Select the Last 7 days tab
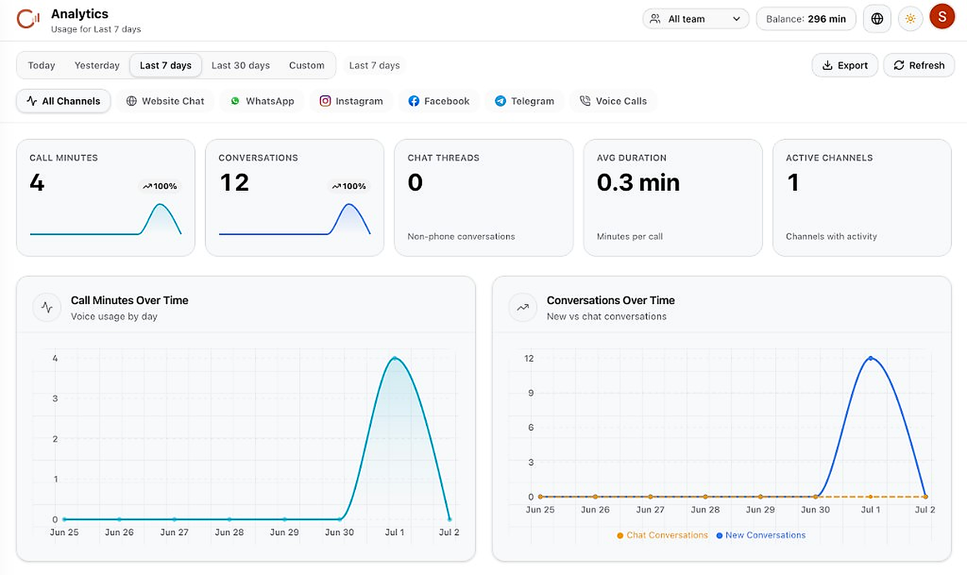 (165, 65)
